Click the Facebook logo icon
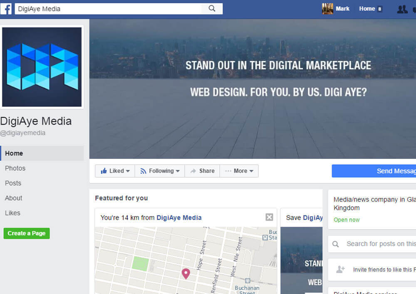 (6, 9)
